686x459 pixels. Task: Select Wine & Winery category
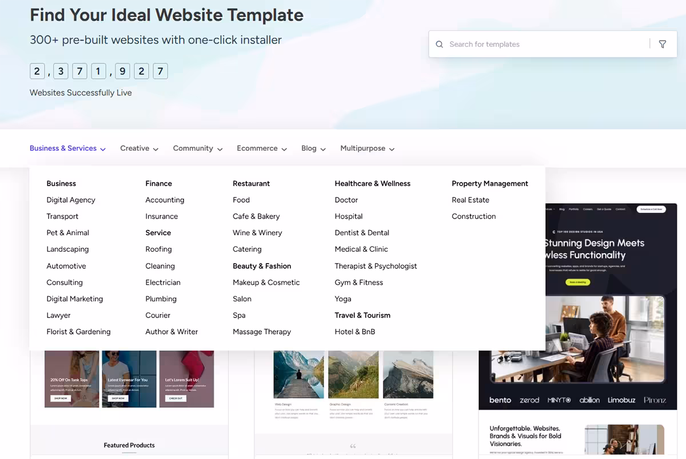[257, 233]
